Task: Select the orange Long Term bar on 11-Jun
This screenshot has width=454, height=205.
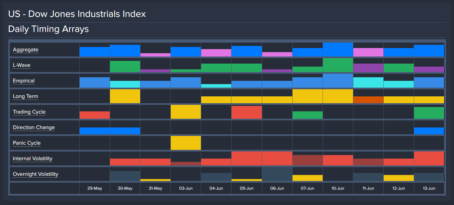Action: [x=368, y=100]
